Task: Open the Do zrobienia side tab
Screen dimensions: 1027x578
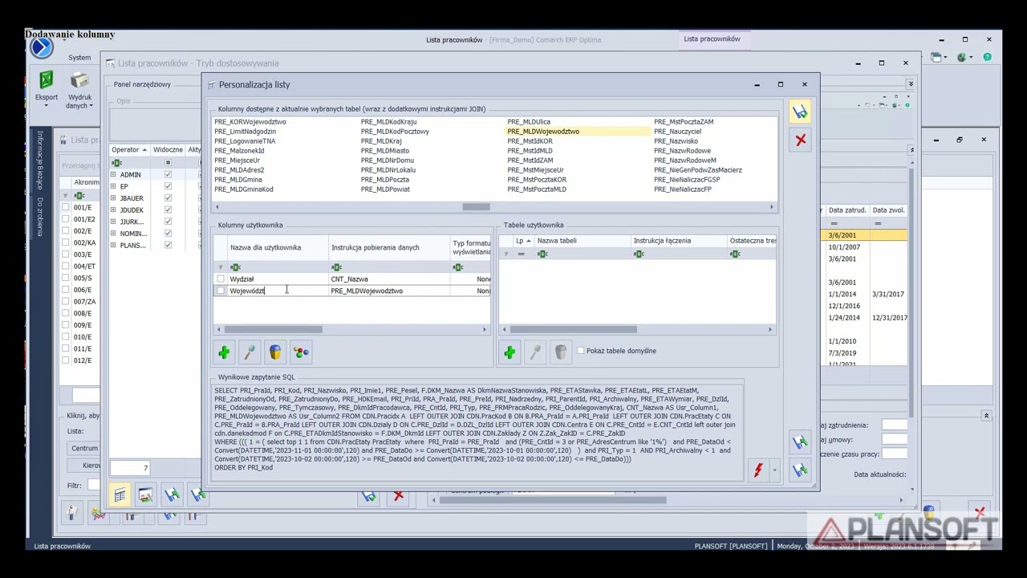Action: (39, 217)
